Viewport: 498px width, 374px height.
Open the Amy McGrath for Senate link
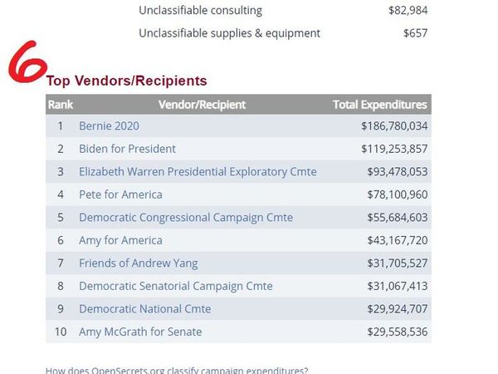click(140, 332)
